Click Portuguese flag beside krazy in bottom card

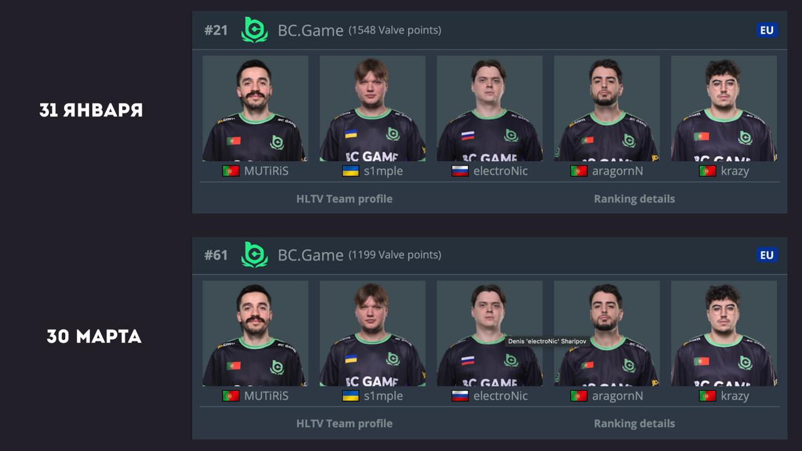tap(707, 396)
